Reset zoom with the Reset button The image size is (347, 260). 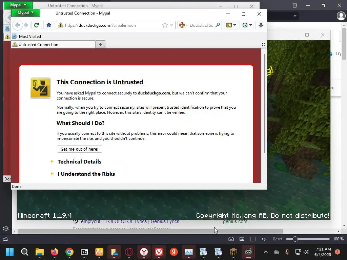pyautogui.click(x=278, y=239)
